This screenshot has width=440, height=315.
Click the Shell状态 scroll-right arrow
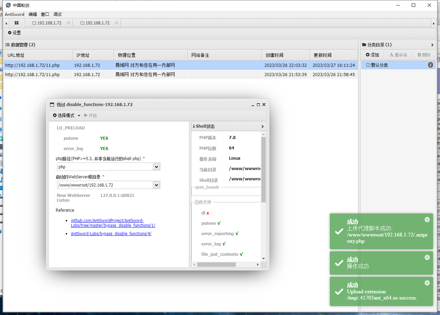point(258,264)
